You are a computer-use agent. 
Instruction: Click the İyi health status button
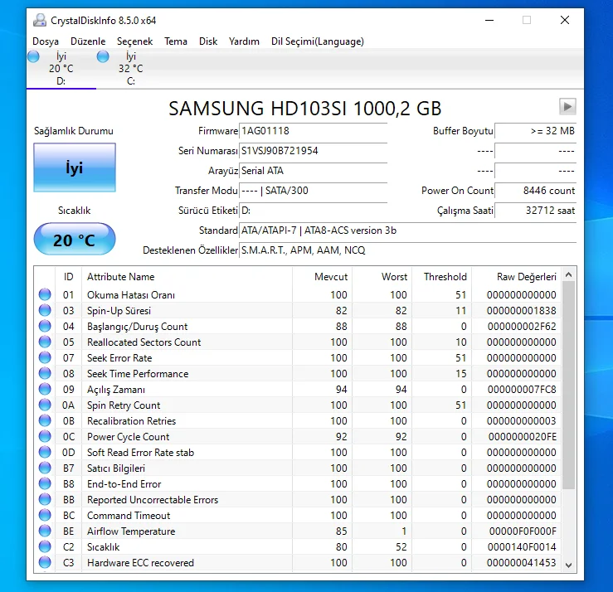[x=75, y=167]
